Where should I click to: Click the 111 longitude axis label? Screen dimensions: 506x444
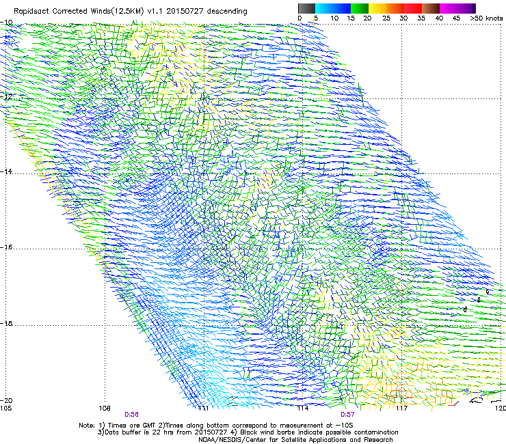coord(203,408)
